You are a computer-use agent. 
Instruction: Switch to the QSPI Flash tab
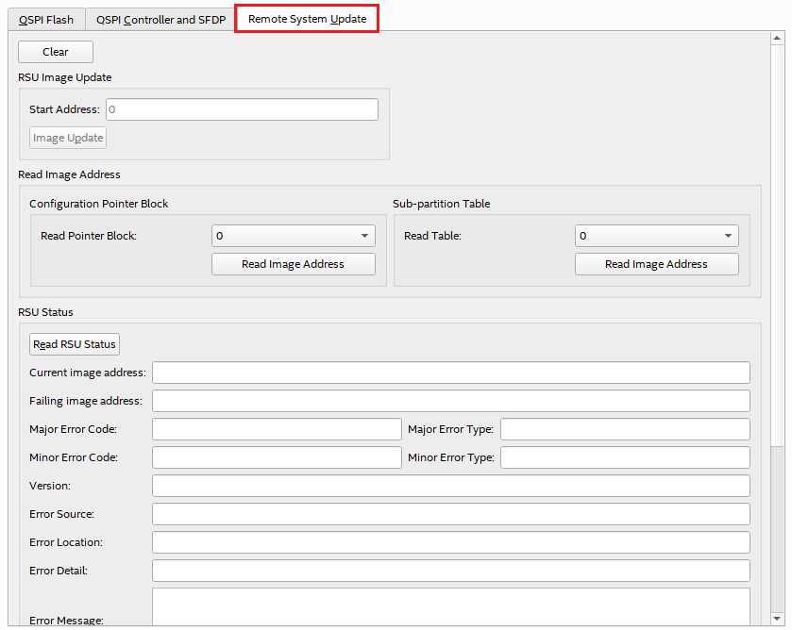46,20
